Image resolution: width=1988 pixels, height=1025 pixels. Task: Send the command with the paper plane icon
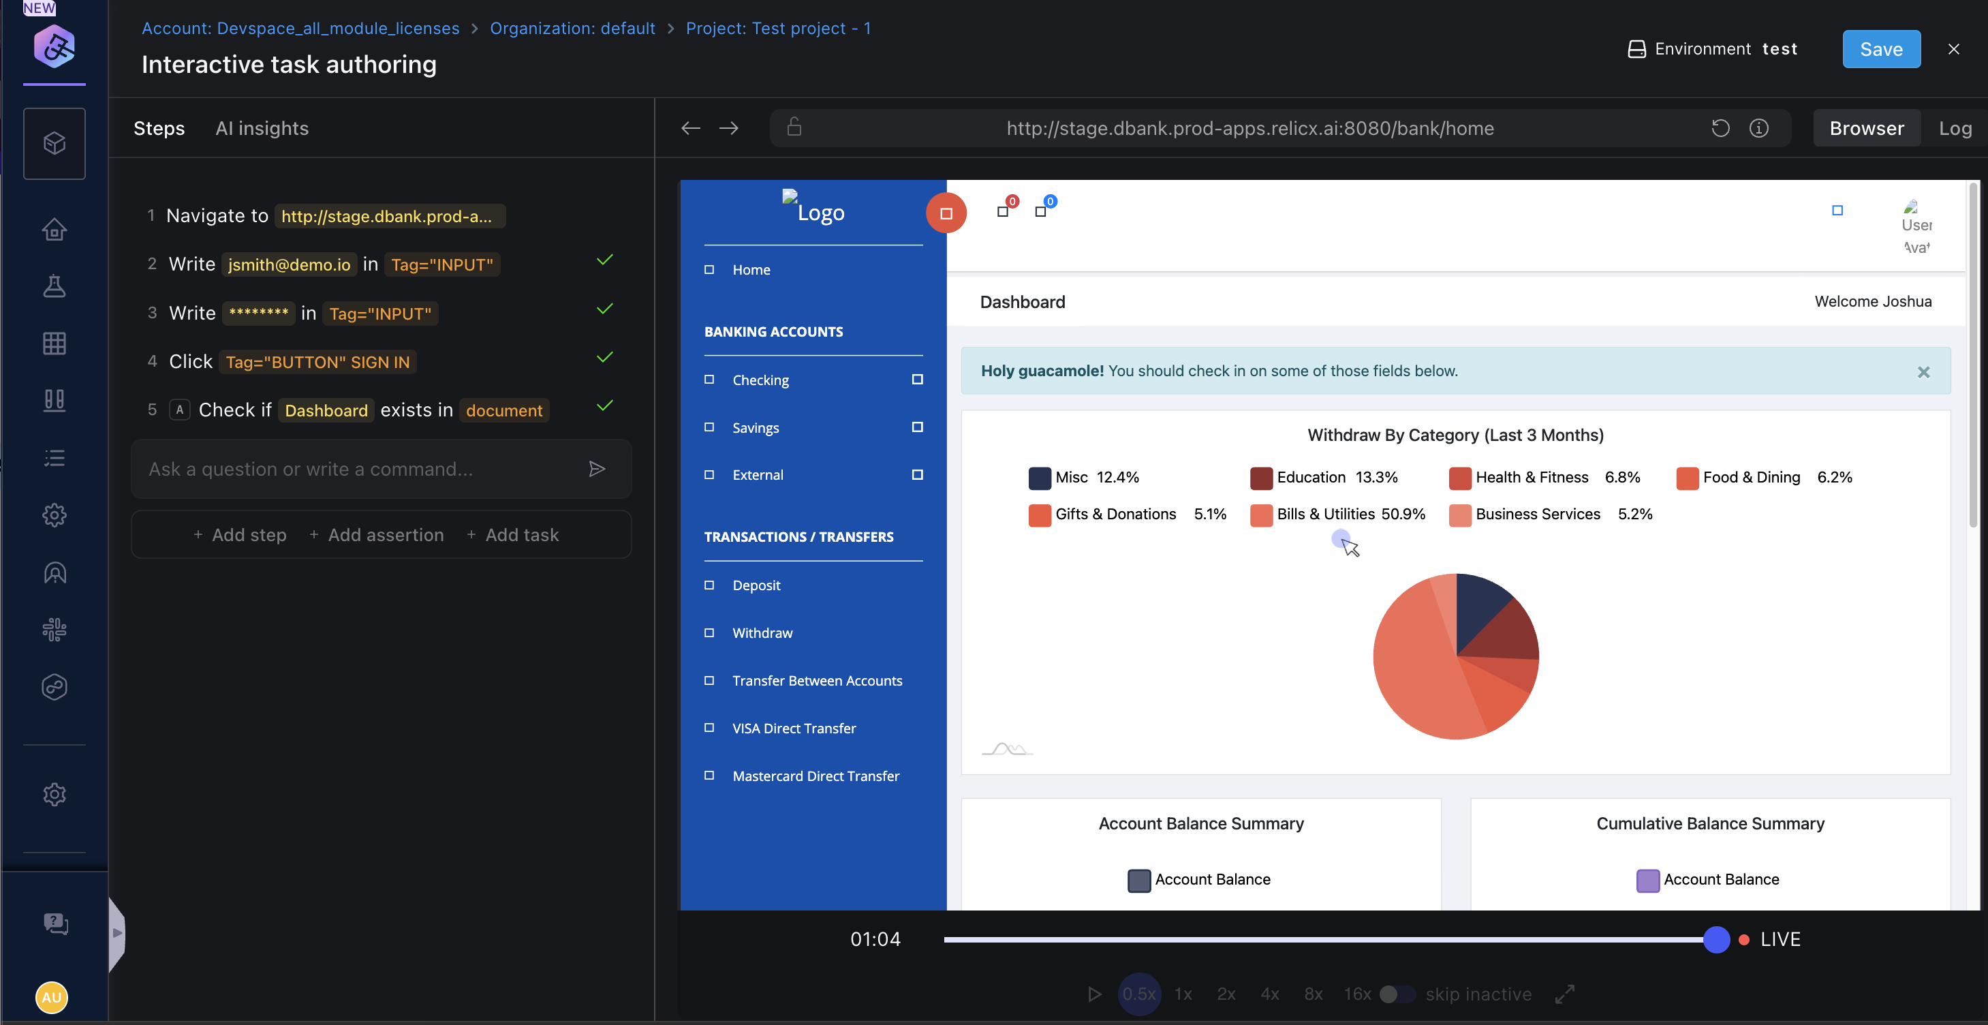(597, 470)
